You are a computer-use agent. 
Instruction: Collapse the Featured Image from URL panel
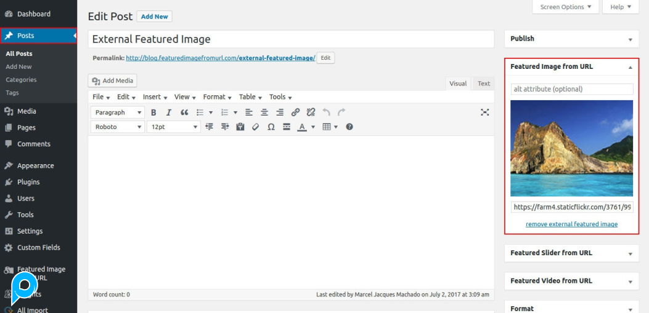click(x=630, y=67)
